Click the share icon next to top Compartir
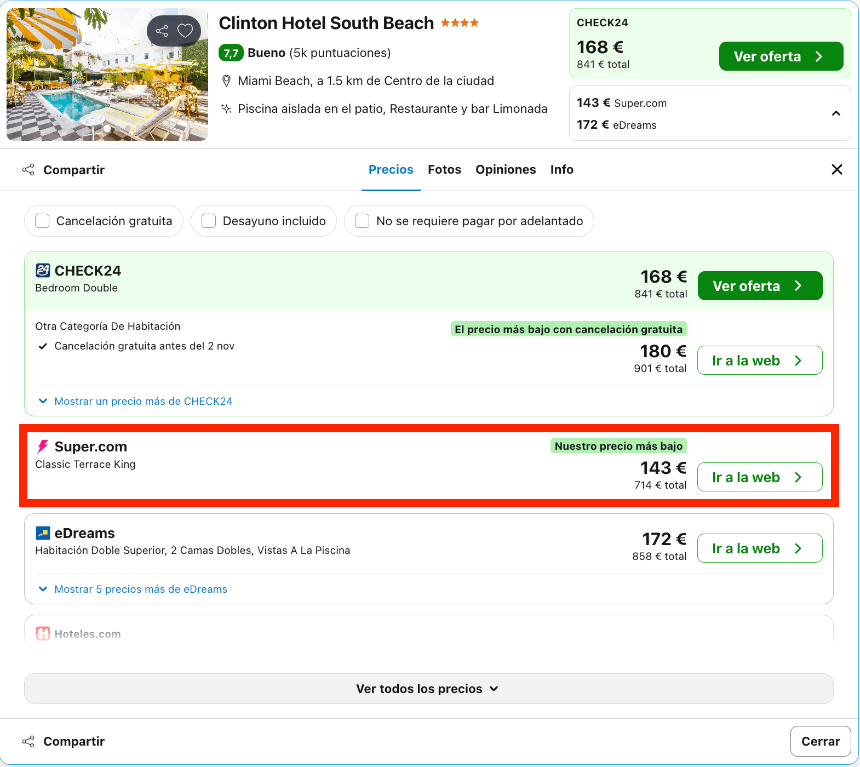 click(x=28, y=170)
